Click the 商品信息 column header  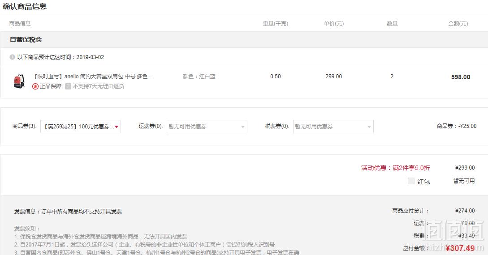(x=20, y=24)
